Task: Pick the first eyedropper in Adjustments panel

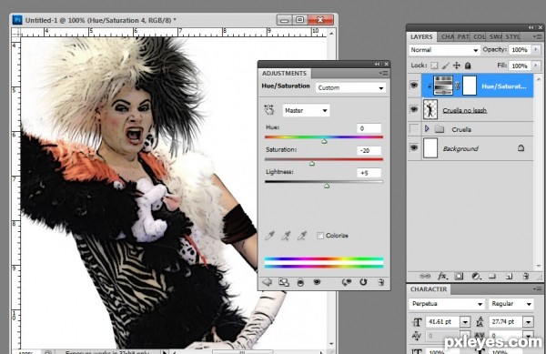Action: 269,236
